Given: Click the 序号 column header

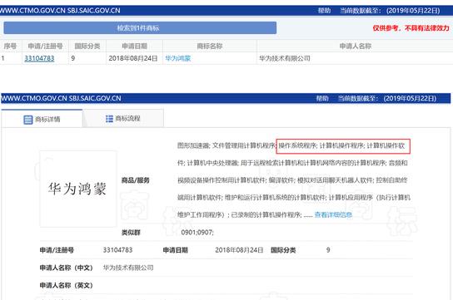Looking at the screenshot, I should [x=10, y=46].
